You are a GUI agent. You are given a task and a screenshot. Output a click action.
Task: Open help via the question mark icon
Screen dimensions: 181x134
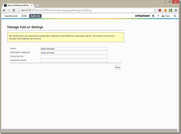158,16
